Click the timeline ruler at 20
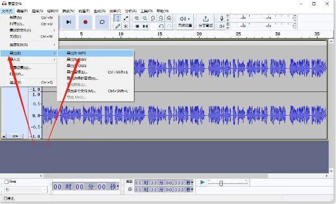Viewport: 336px width, 204px height. pos(199,34)
